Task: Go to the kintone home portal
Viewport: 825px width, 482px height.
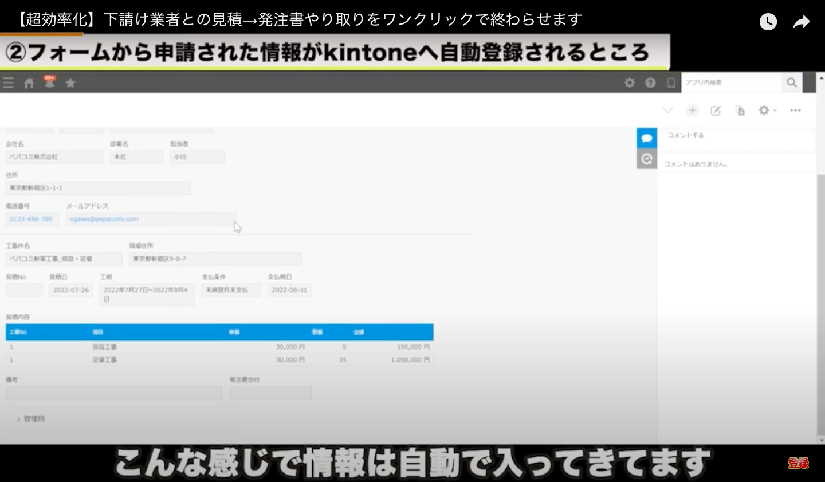Action: (x=29, y=83)
